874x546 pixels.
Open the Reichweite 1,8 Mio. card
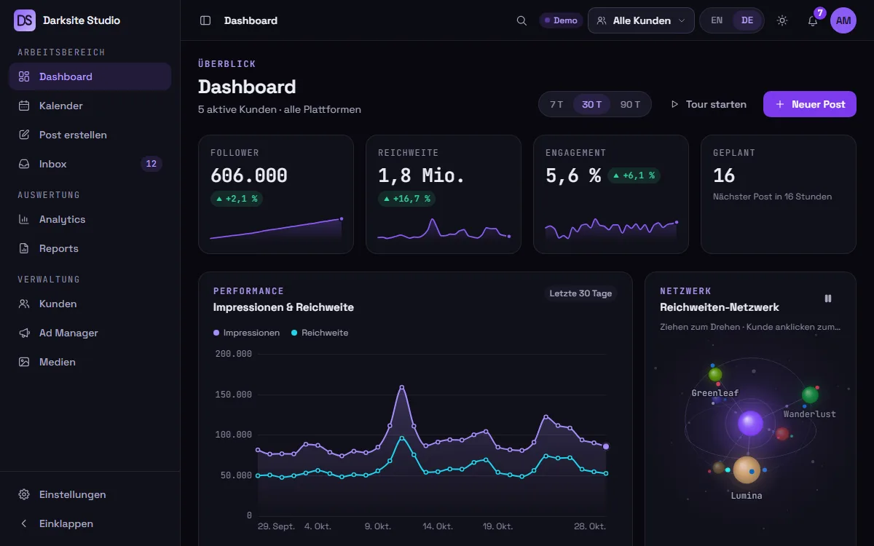444,194
